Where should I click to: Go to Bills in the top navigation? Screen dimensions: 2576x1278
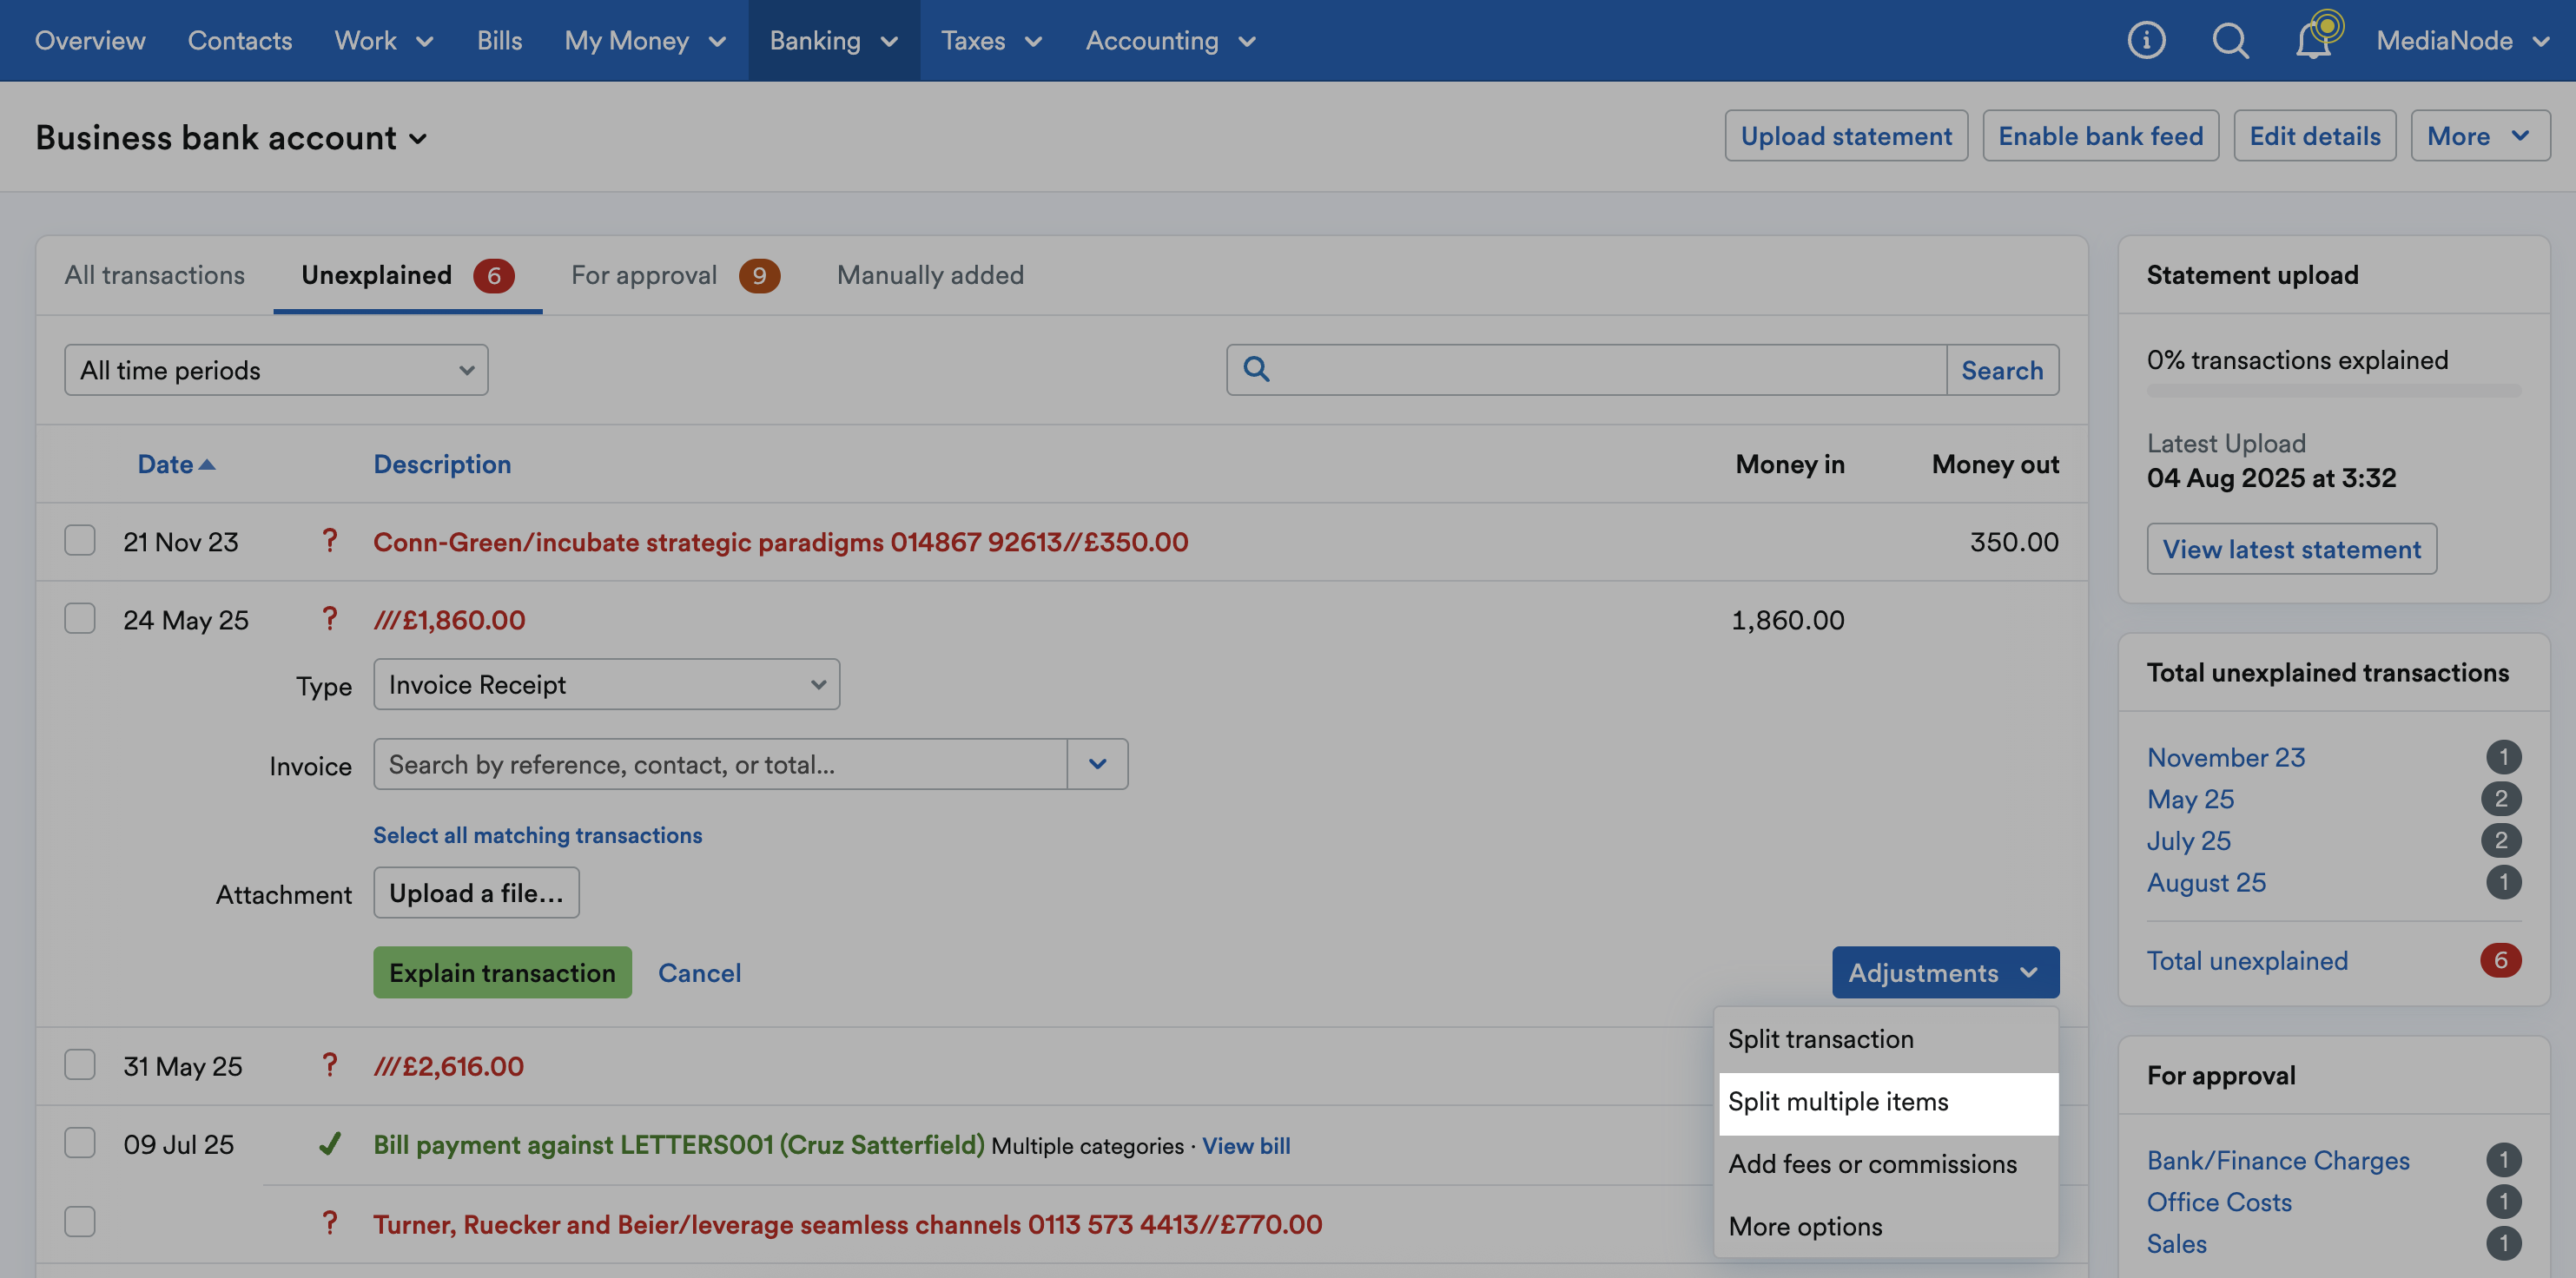[499, 40]
